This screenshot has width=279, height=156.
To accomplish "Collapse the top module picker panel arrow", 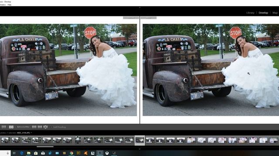I will 139,8.
